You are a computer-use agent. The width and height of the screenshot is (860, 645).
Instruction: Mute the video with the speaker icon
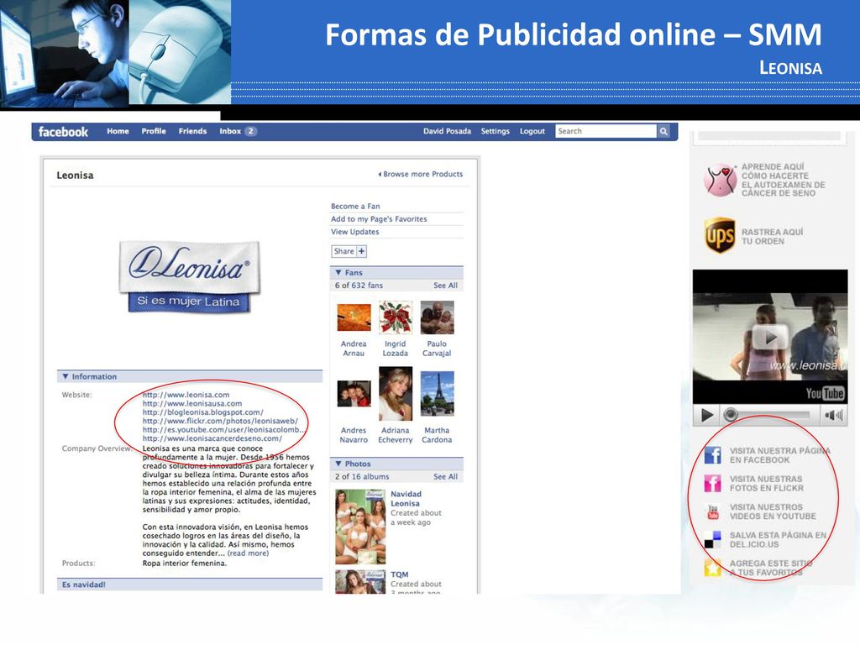(834, 415)
